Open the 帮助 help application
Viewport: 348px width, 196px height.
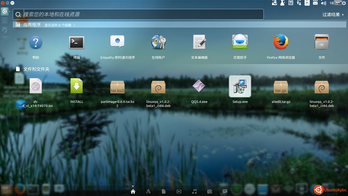click(x=36, y=42)
